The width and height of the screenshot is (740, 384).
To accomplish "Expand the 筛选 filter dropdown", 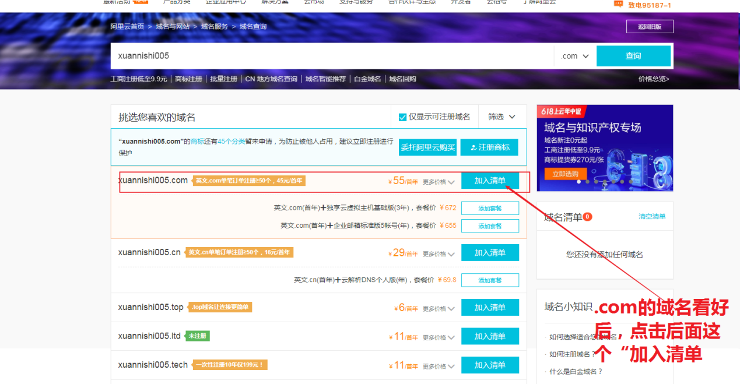I will tap(501, 117).
